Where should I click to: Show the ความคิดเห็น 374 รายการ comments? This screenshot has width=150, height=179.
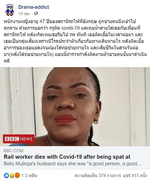click(x=98, y=175)
